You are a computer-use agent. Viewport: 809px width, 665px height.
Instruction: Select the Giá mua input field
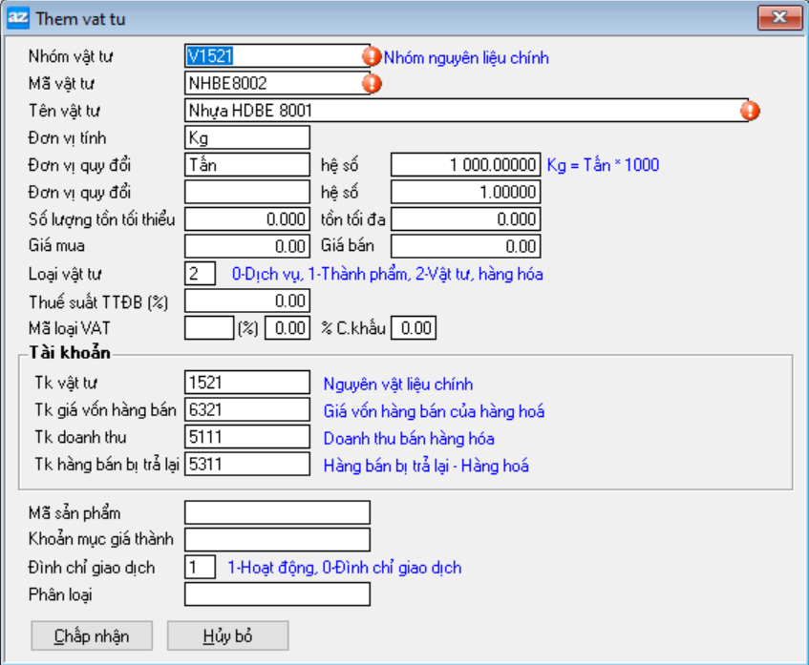click(247, 247)
